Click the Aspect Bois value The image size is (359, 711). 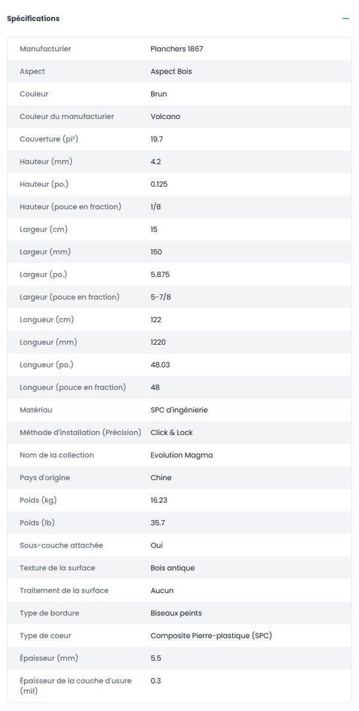[171, 72]
